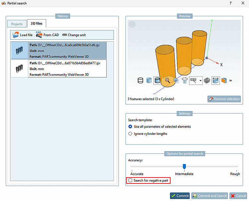The width and height of the screenshot is (249, 201).
Task: Toggle transparency view icon in Preview
Action: [x=176, y=80]
